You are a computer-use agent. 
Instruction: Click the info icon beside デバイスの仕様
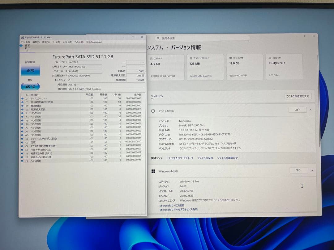click(x=153, y=111)
